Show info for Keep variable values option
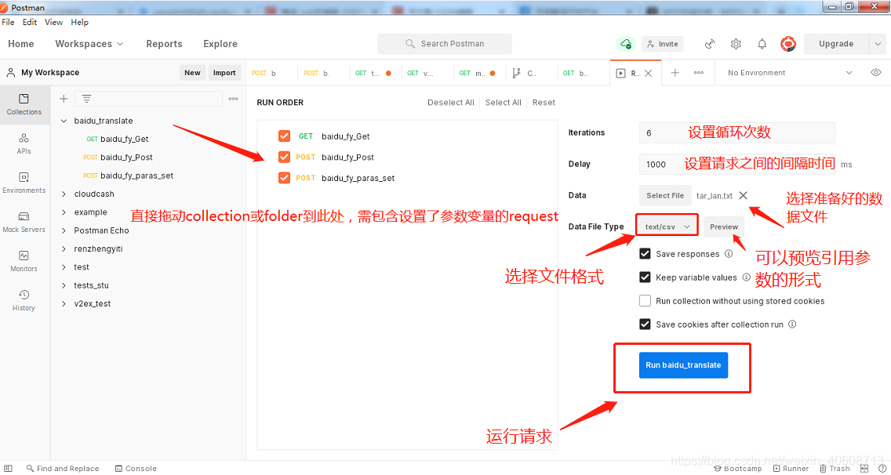This screenshot has width=891, height=475. tap(746, 277)
